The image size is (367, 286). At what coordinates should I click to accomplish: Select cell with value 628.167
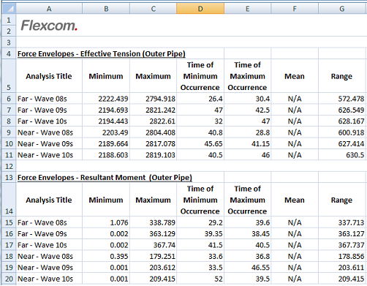pyautogui.click(x=342, y=121)
